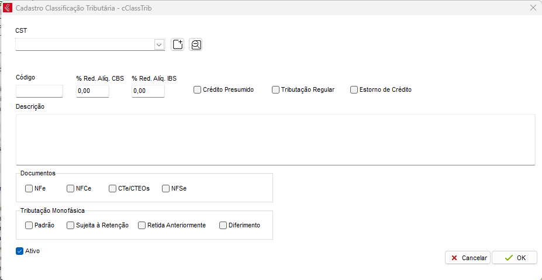
Task: Check the CTe/CTEOs document option
Action: coord(113,189)
